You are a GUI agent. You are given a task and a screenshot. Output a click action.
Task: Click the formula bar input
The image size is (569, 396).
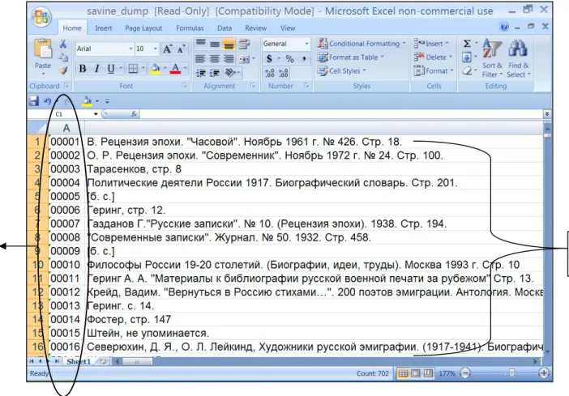coord(341,114)
